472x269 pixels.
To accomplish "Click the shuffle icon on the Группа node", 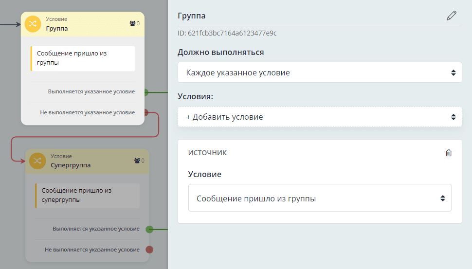I will pyautogui.click(x=33, y=24).
